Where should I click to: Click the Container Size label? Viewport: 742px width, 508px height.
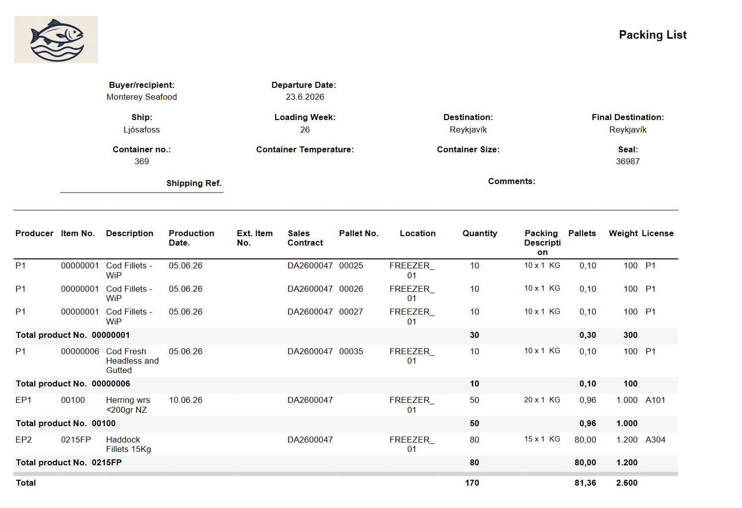click(x=468, y=149)
